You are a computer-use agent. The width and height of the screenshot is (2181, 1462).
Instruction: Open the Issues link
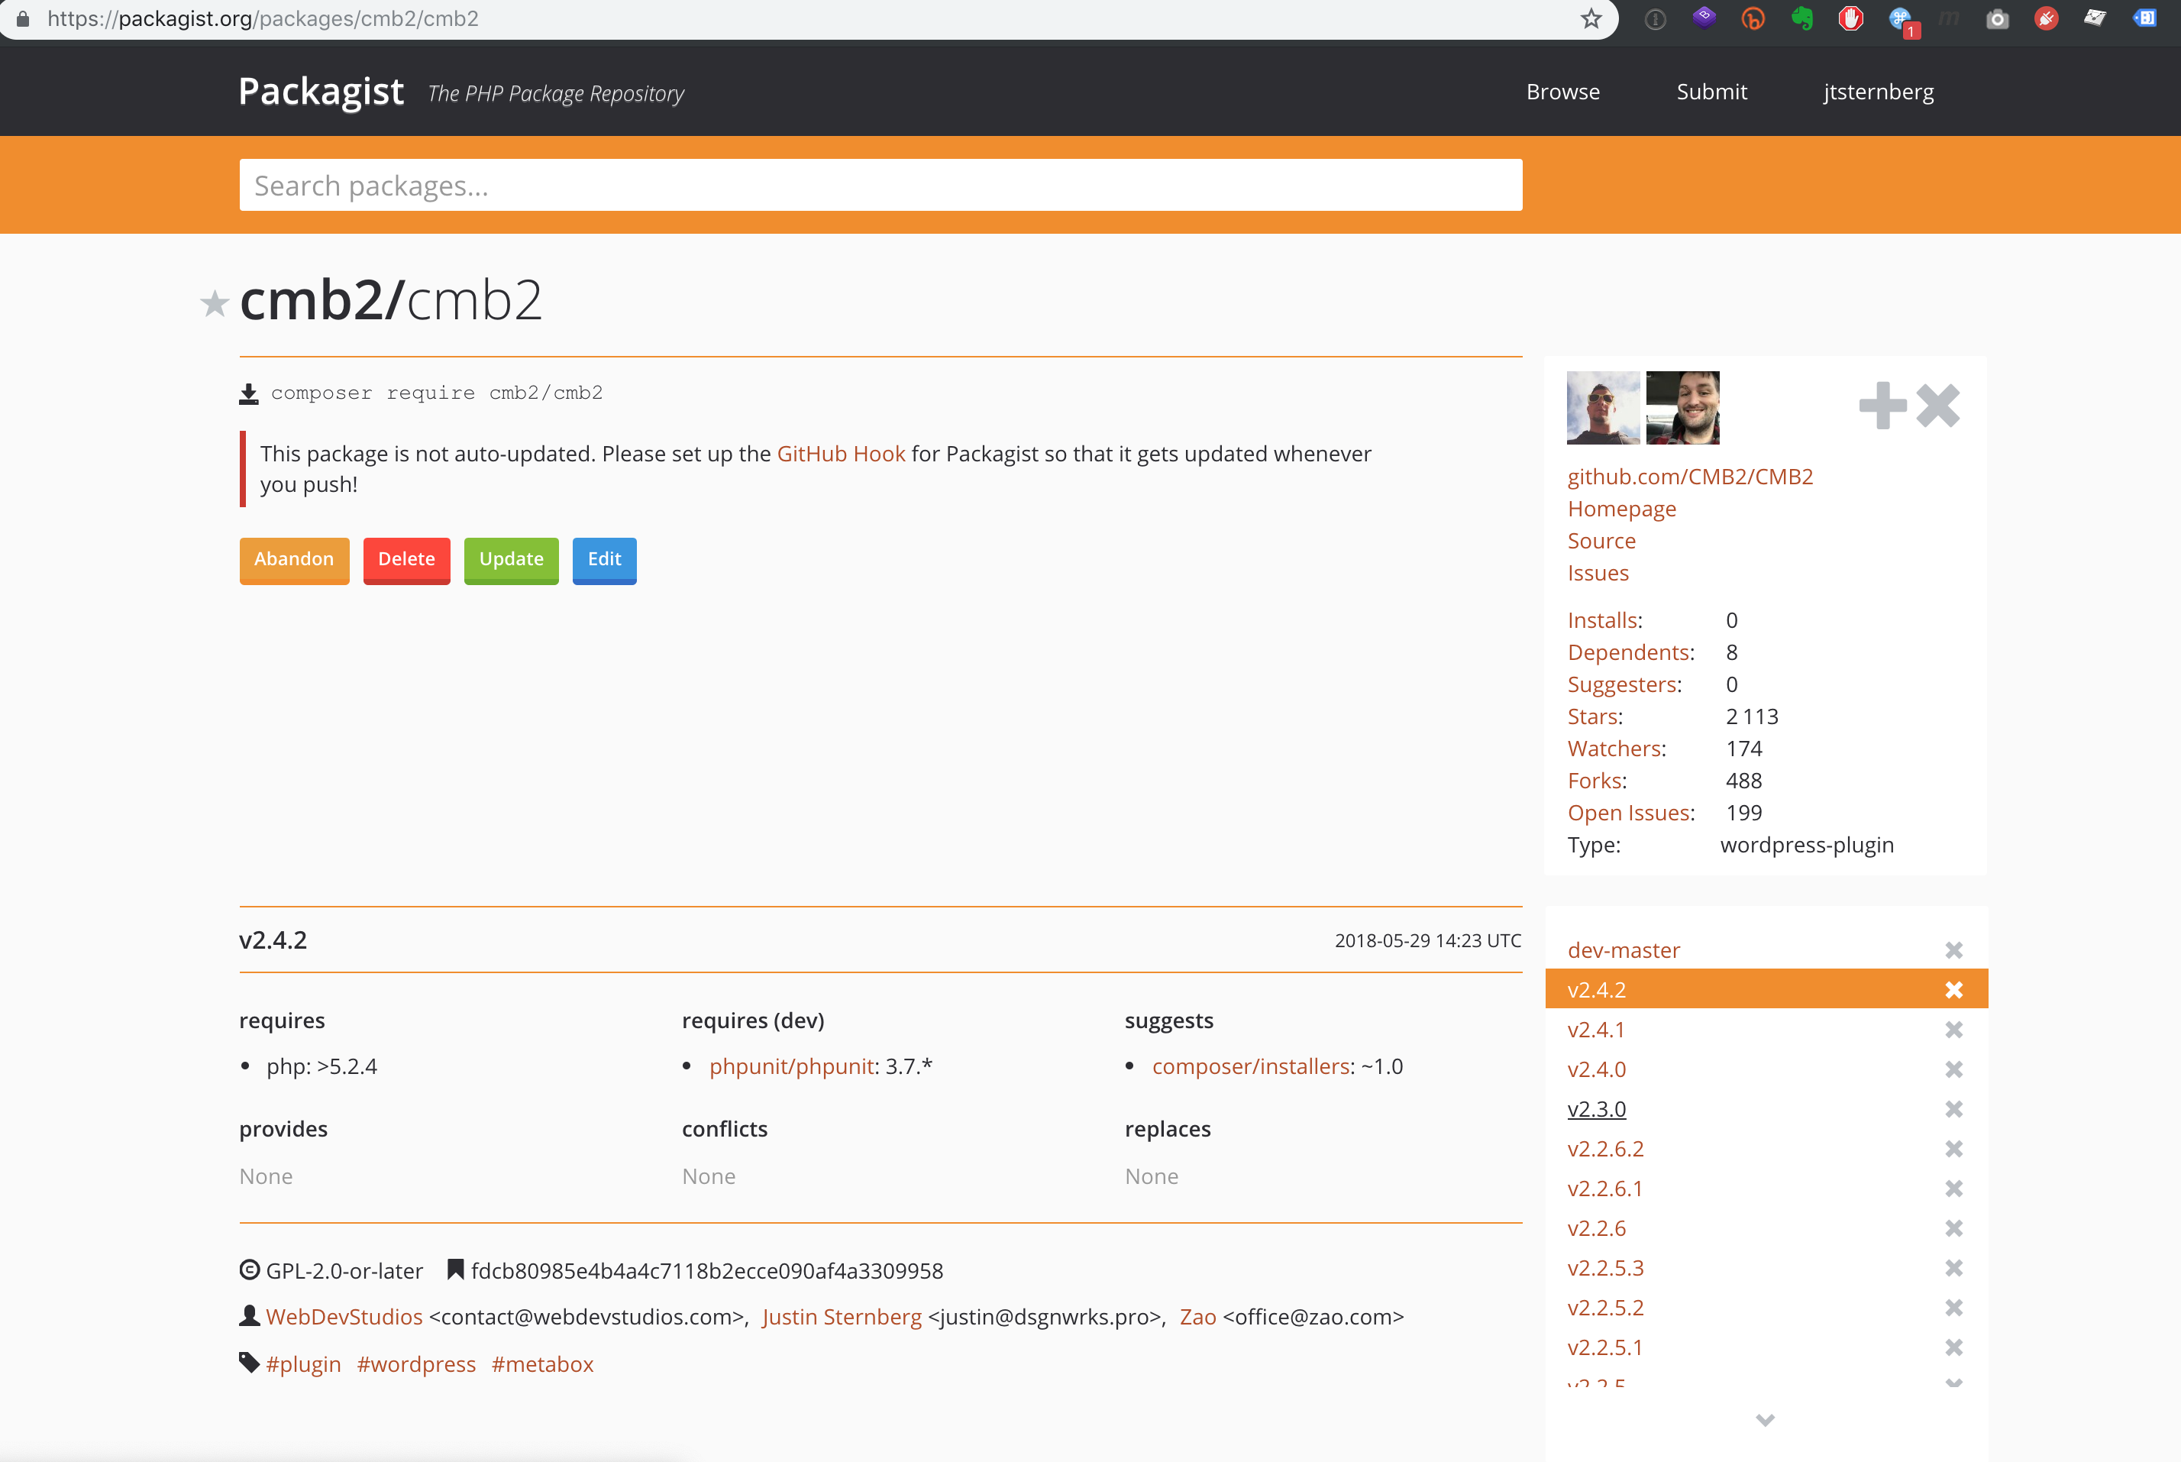click(x=1598, y=574)
